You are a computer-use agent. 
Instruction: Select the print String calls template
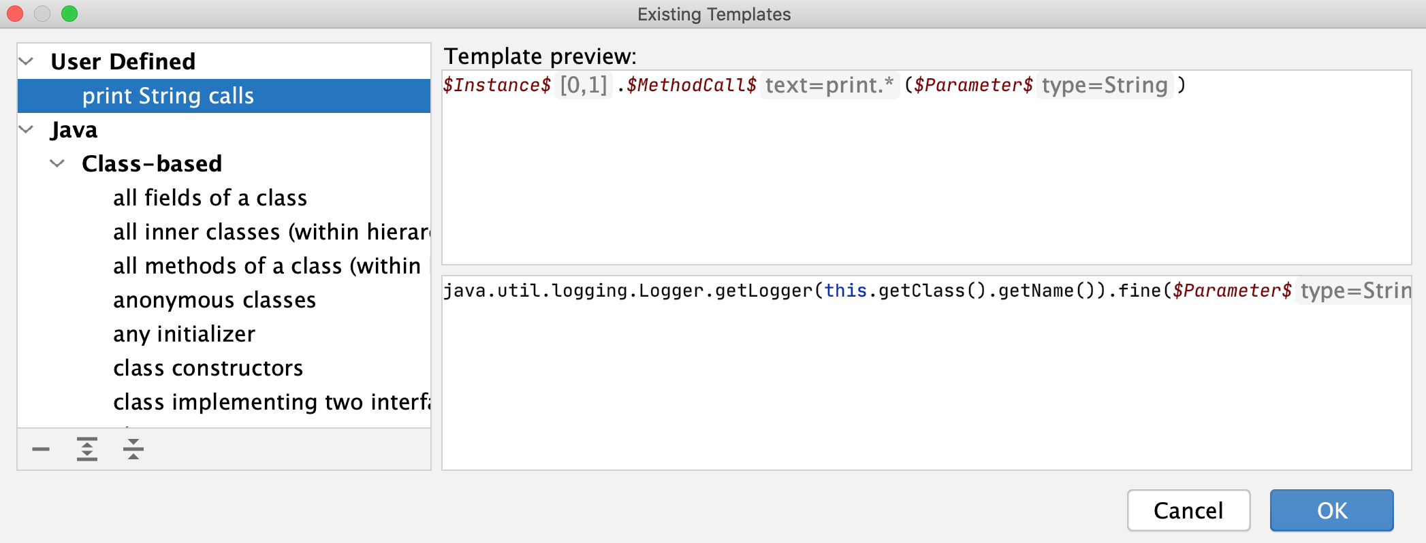(x=168, y=96)
